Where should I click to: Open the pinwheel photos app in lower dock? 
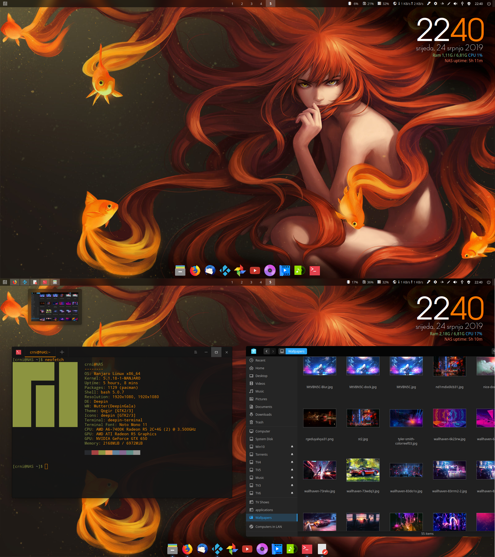point(232,549)
